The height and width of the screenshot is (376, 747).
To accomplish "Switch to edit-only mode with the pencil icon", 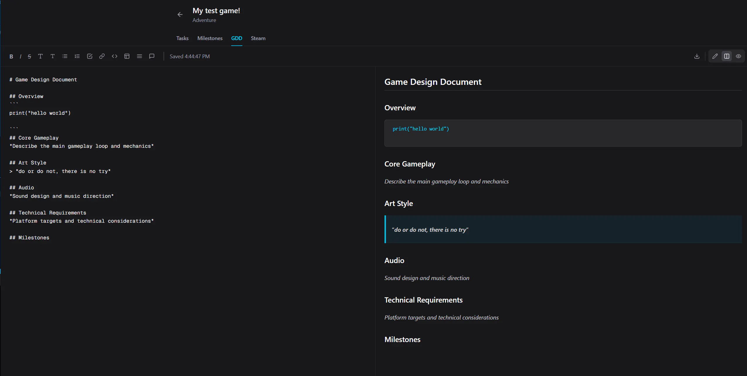I will click(715, 56).
